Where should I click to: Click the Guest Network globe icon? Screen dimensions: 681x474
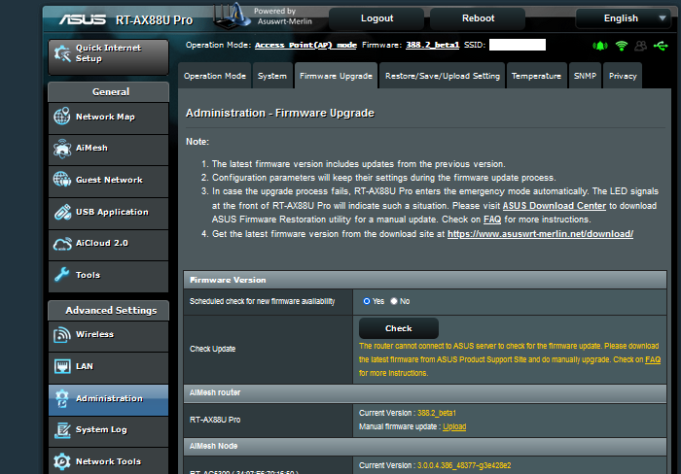click(62, 179)
